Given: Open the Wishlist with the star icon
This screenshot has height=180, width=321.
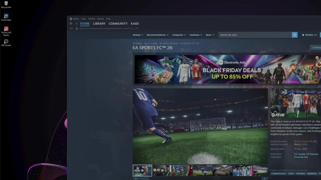Looking at the screenshot, I should (x=309, y=35).
